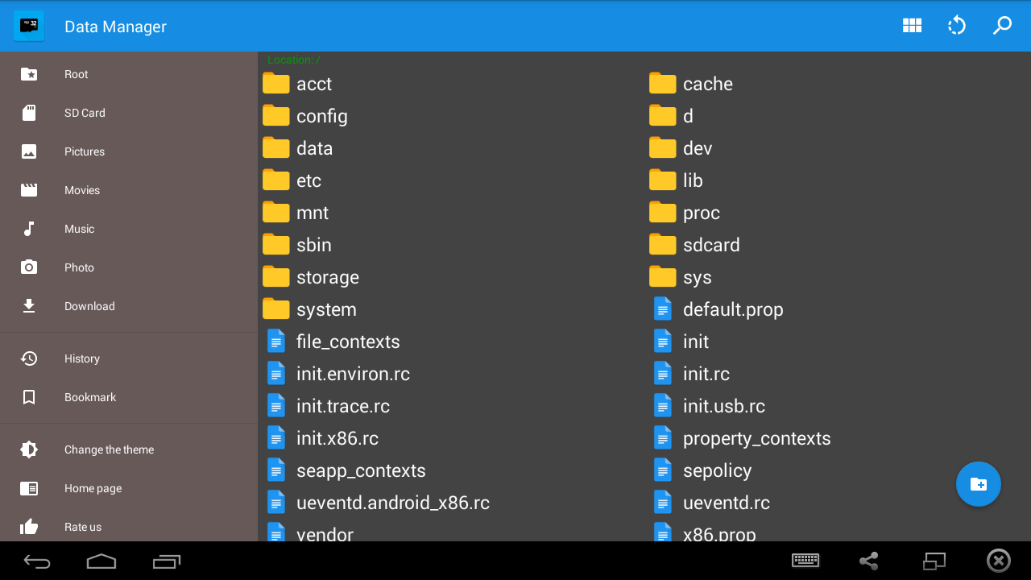Tap Rate us in sidebar
Screen dimensions: 1031x580
tap(129, 527)
